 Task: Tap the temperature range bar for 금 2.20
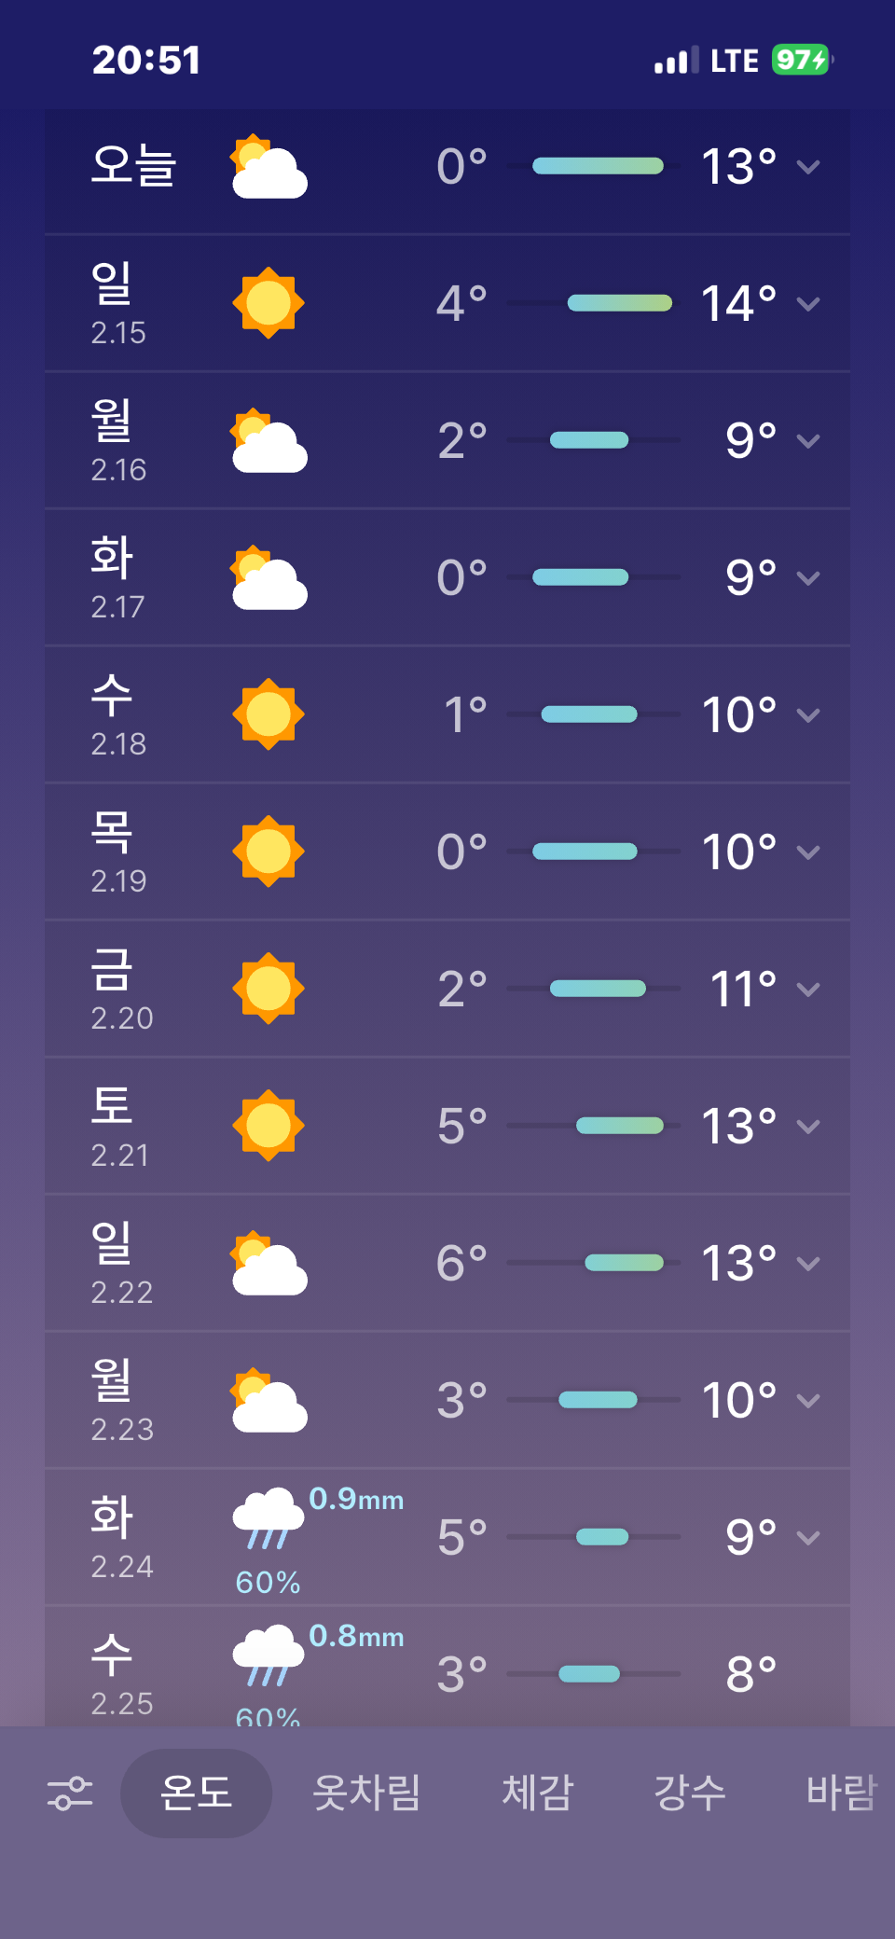coord(598,989)
